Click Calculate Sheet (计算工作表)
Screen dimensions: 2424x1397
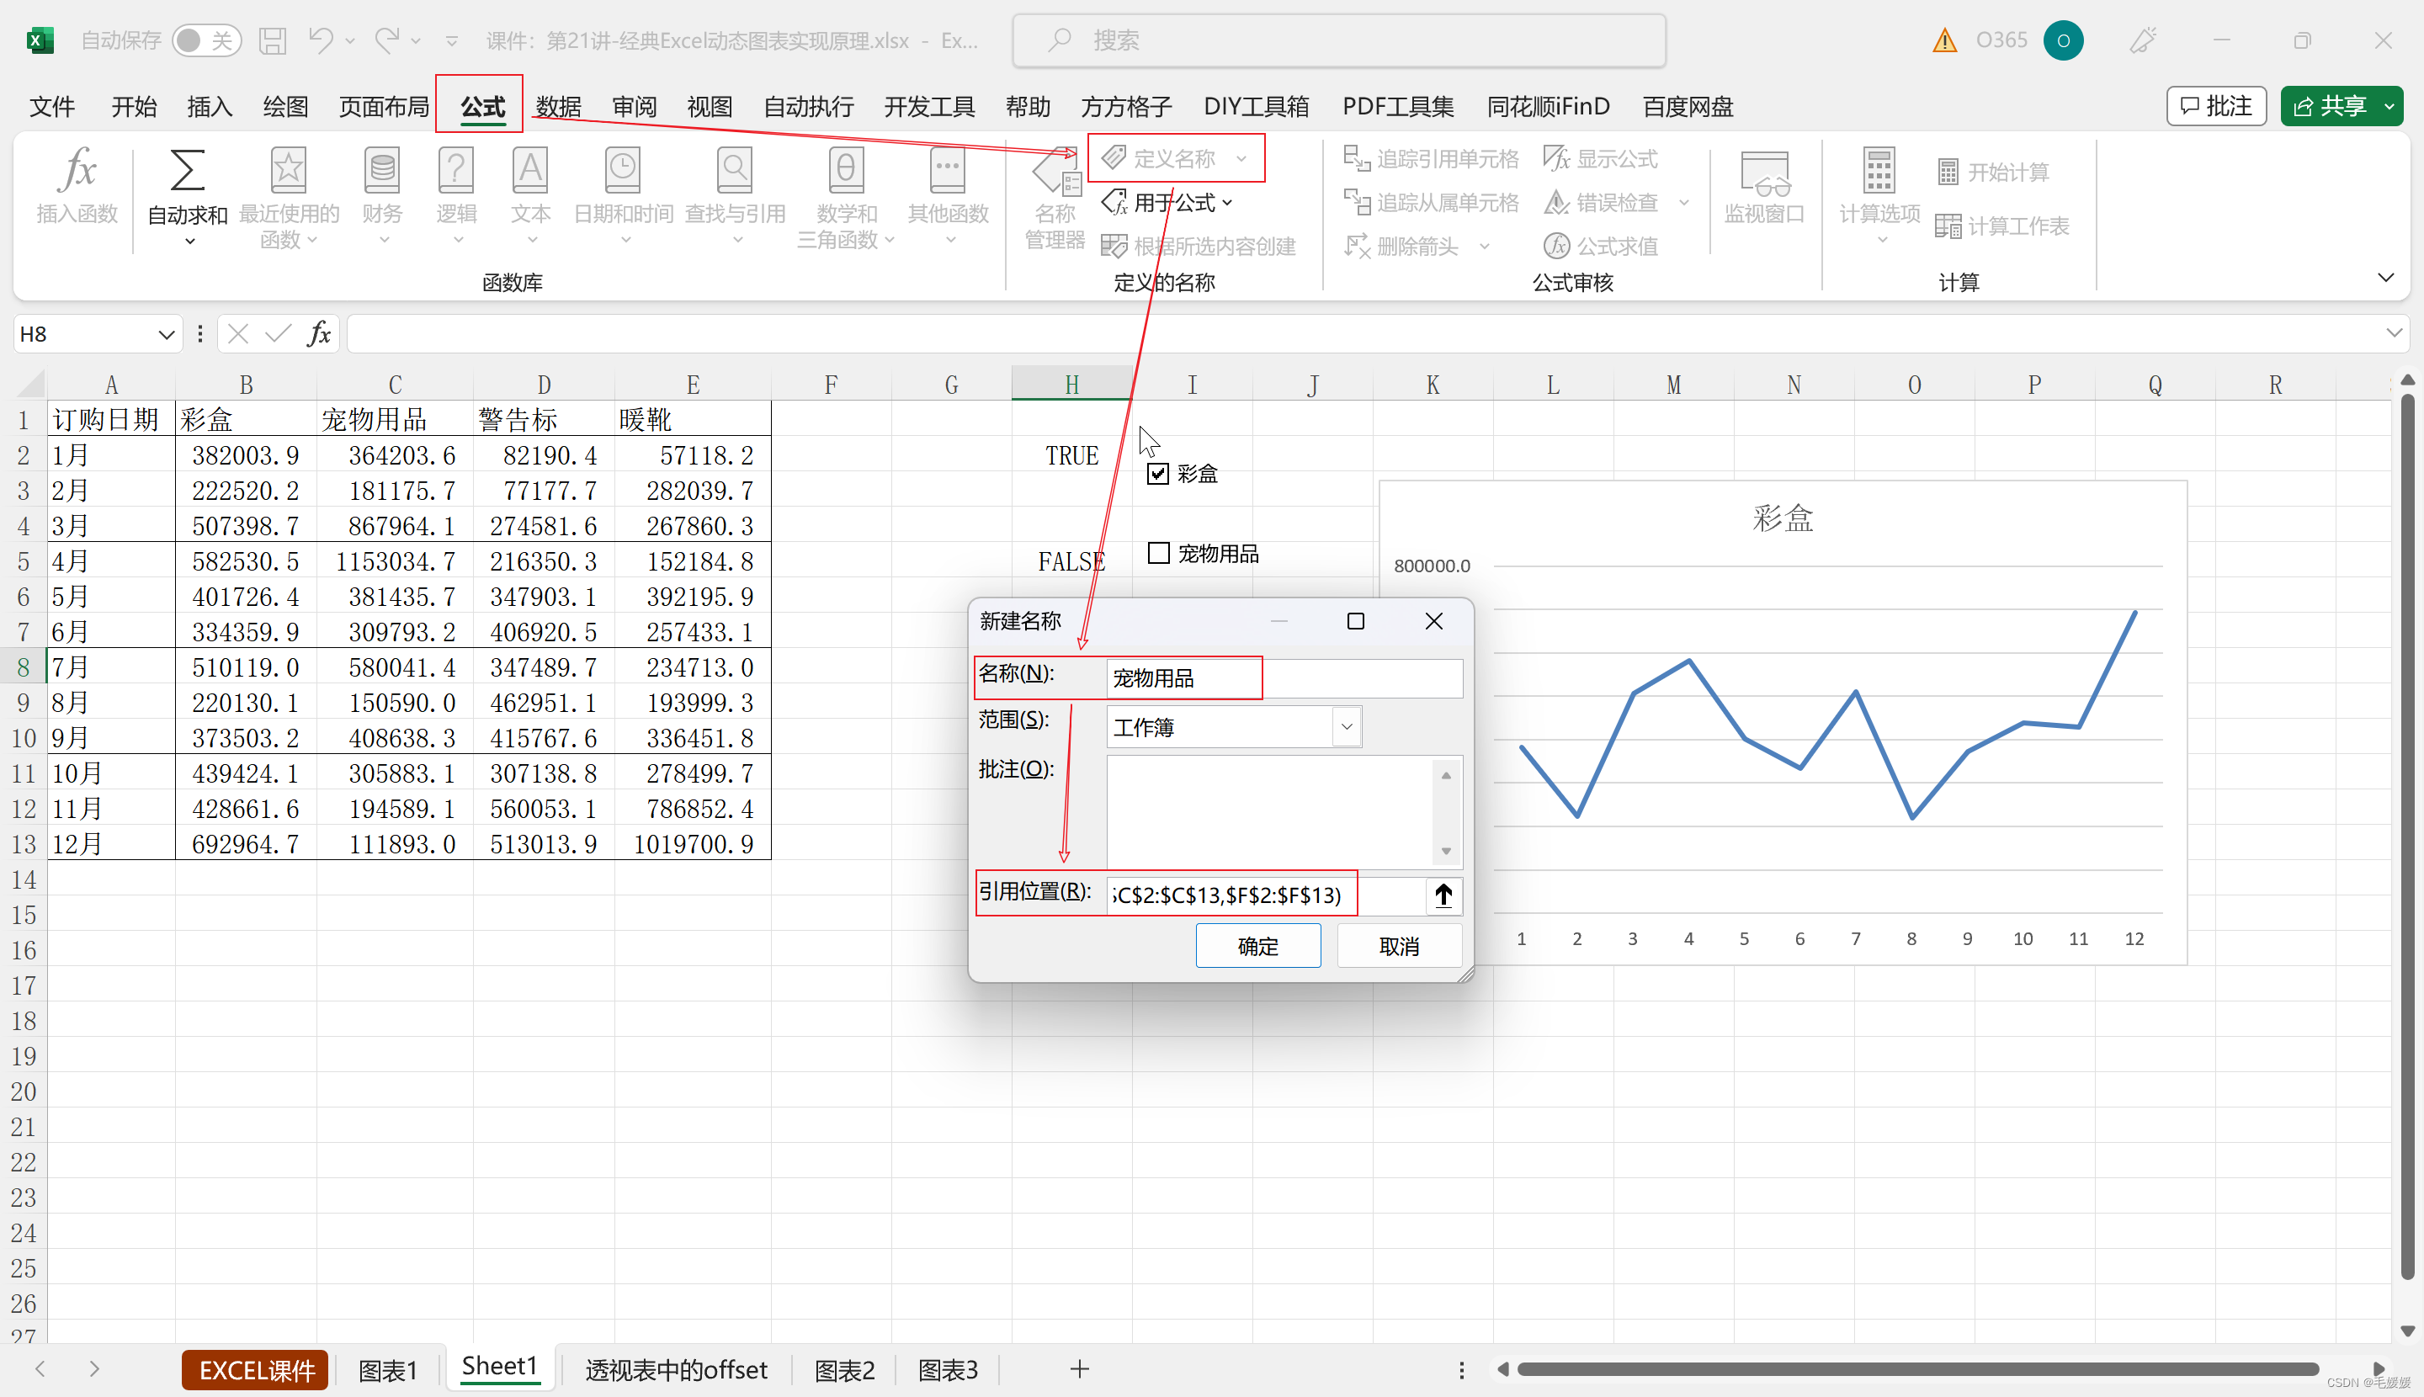pos(2001,226)
